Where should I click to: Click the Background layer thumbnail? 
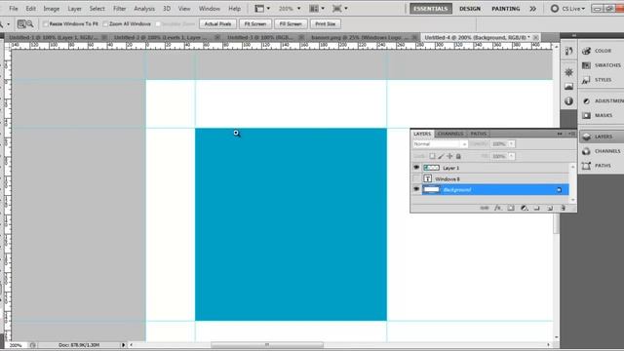coord(431,189)
